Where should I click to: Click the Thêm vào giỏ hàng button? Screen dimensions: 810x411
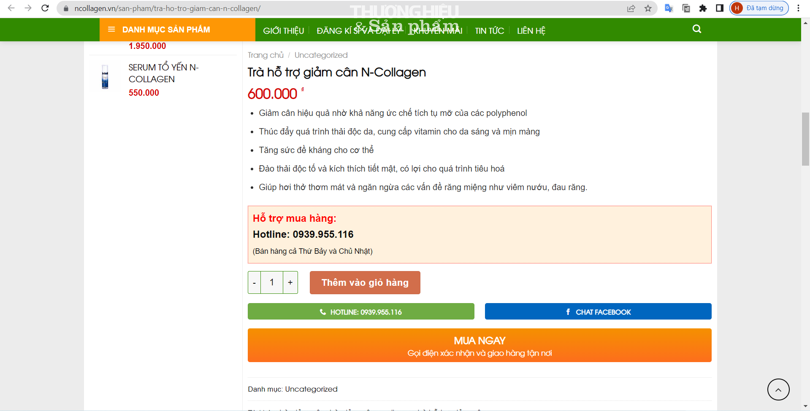[x=365, y=282]
